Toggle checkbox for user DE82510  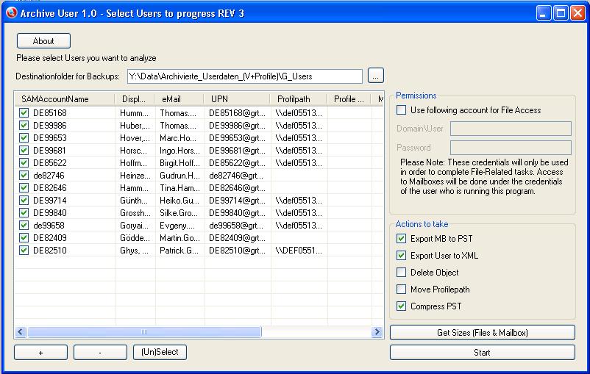(24, 251)
